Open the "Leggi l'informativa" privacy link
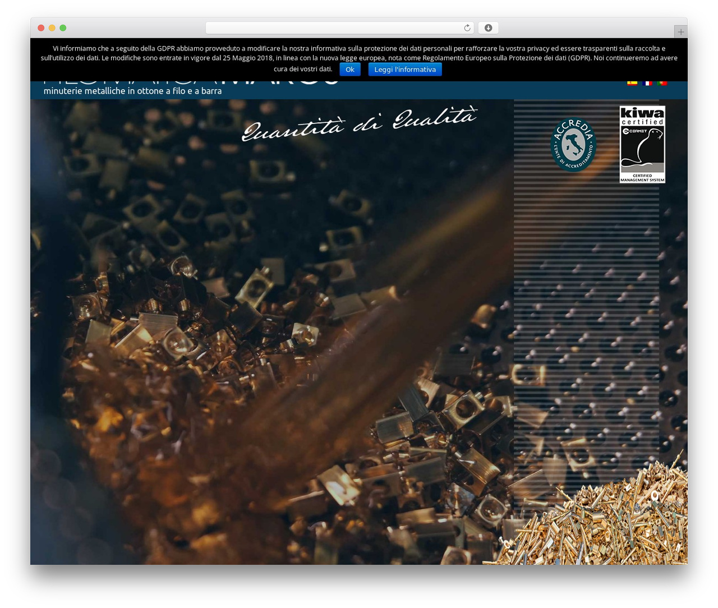The height and width of the screenshot is (608, 718). (405, 70)
